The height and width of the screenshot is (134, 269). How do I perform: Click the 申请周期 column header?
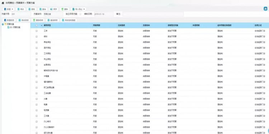coord(196,26)
